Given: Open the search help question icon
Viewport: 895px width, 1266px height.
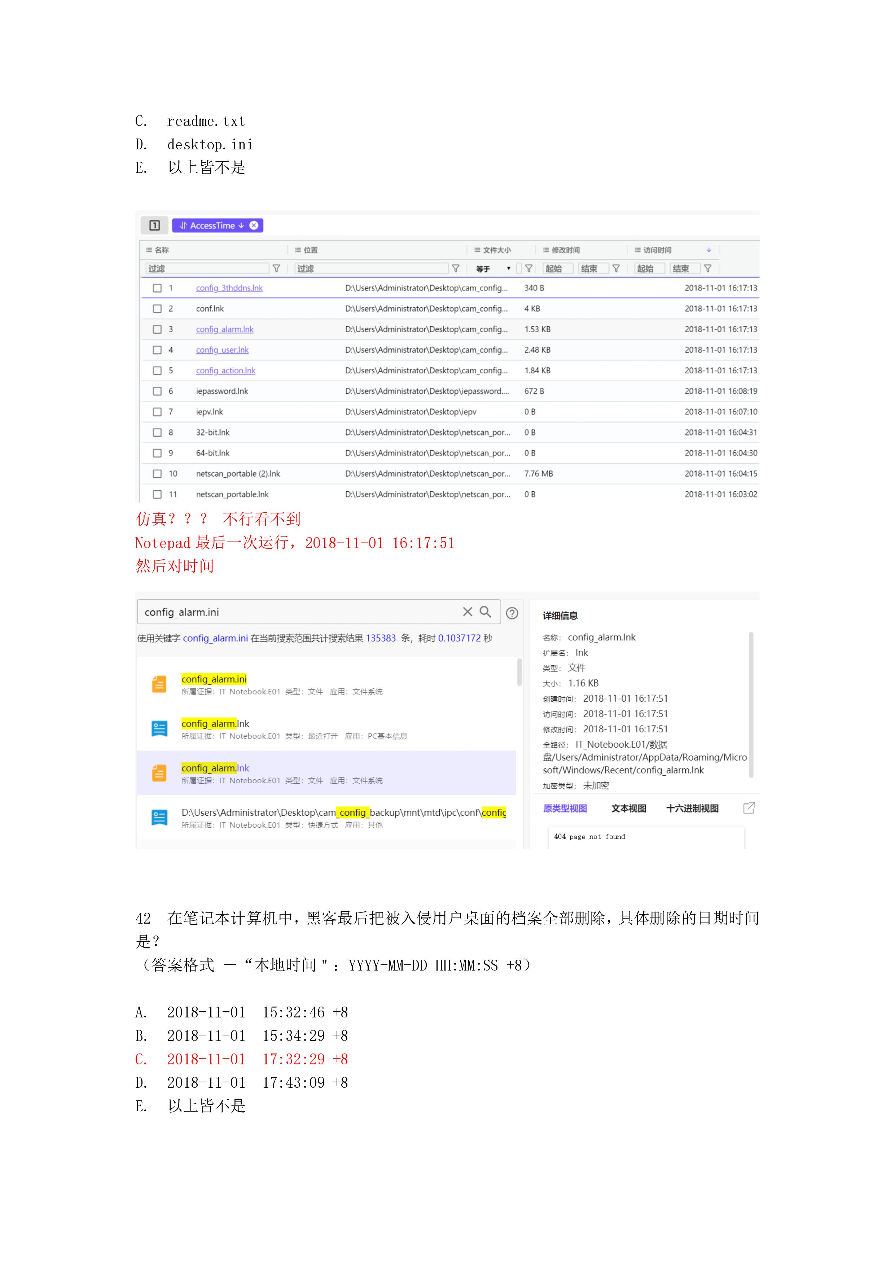Looking at the screenshot, I should (512, 613).
